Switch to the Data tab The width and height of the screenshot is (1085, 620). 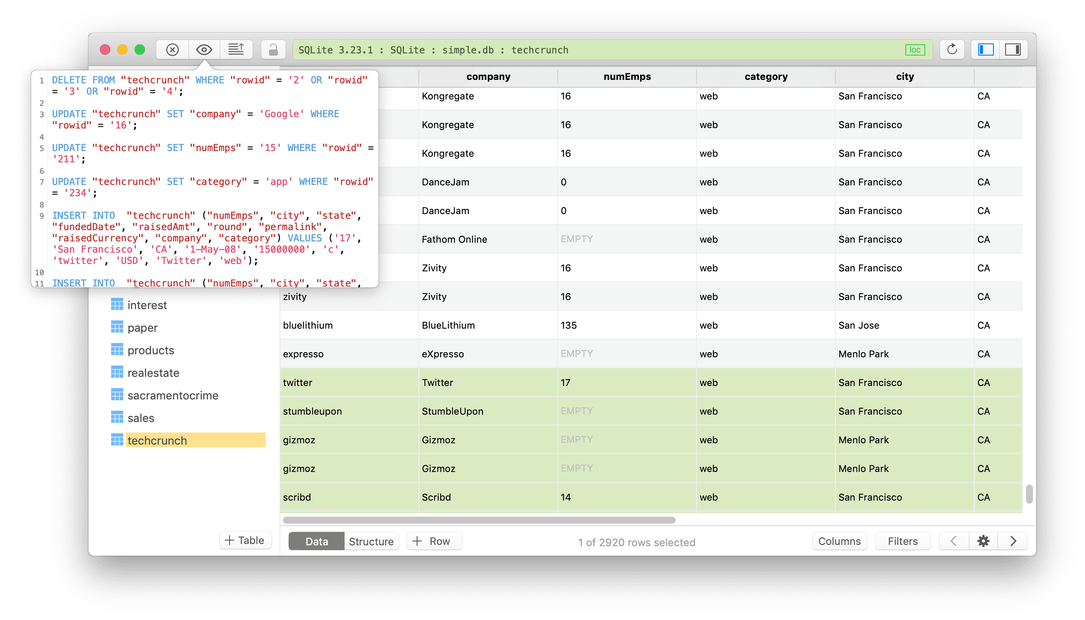pyautogui.click(x=316, y=541)
